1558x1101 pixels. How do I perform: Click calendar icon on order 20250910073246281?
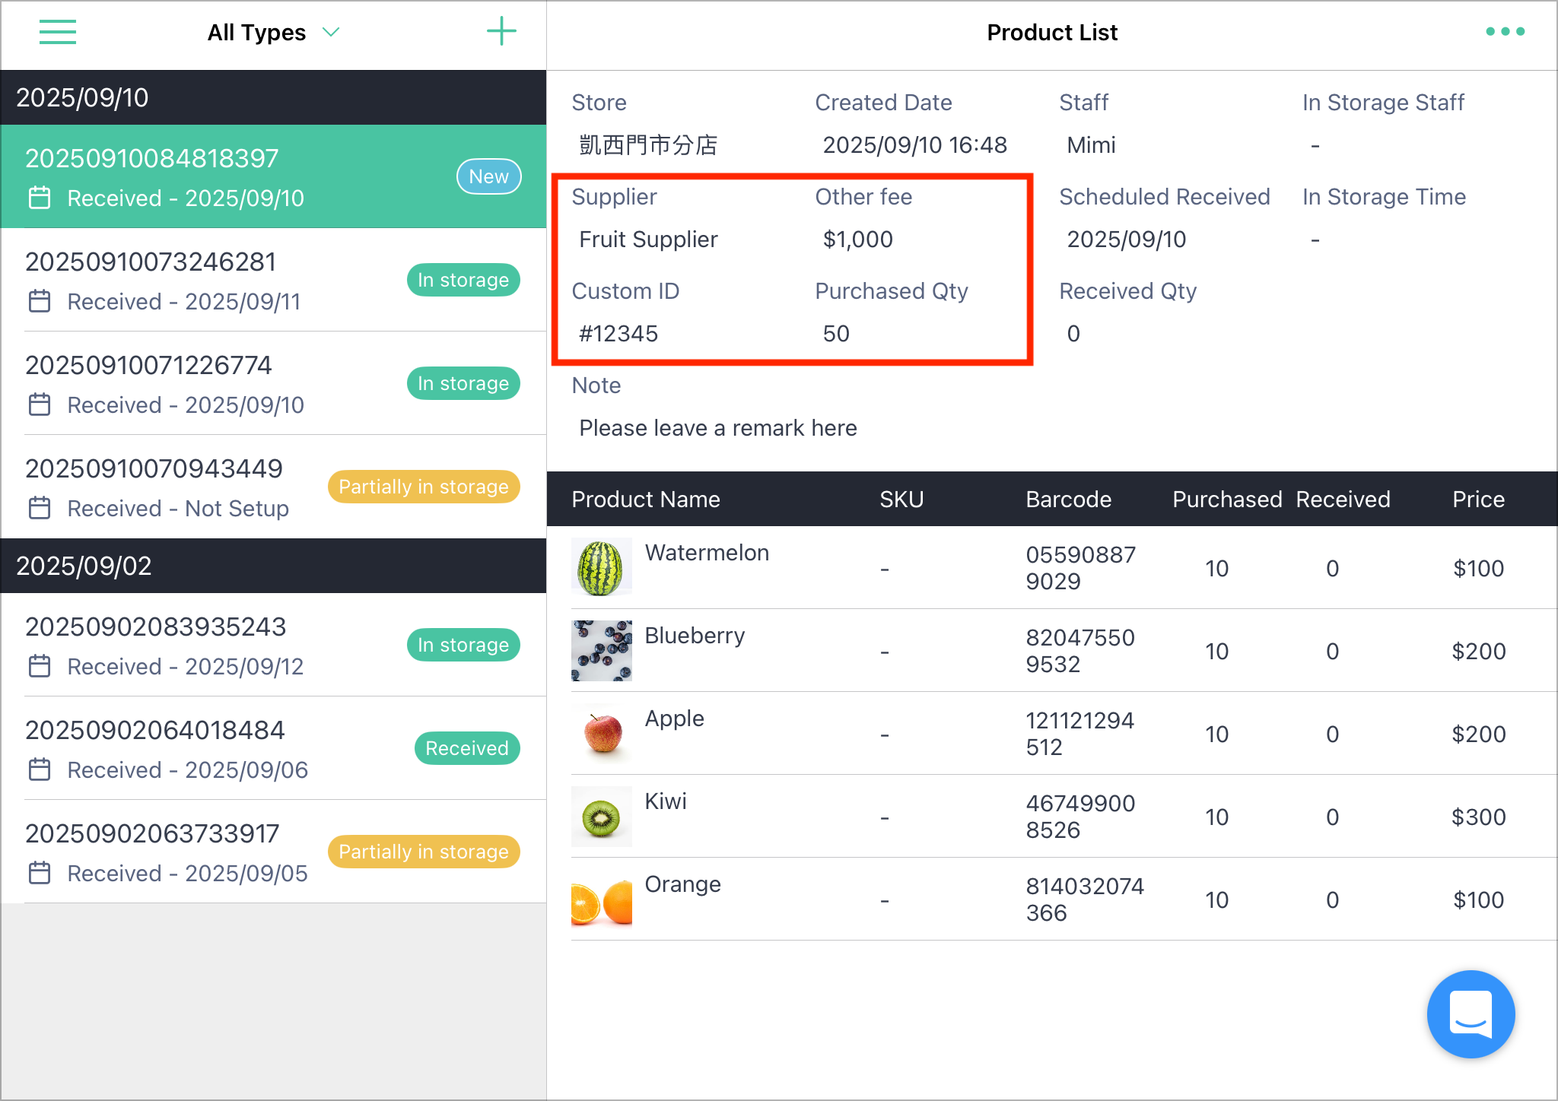coord(40,301)
